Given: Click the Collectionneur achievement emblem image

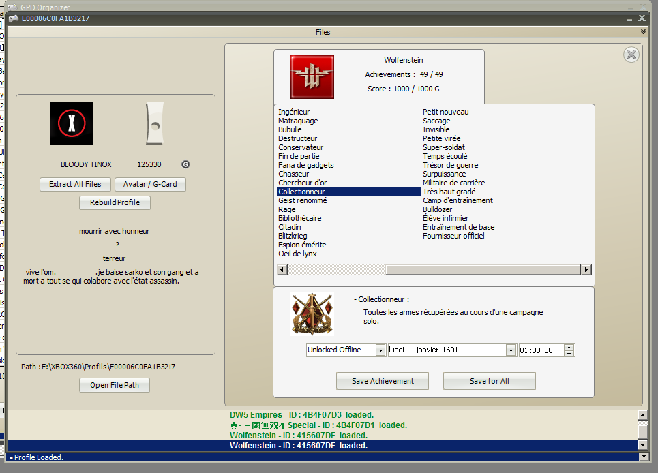Looking at the screenshot, I should click(x=312, y=314).
